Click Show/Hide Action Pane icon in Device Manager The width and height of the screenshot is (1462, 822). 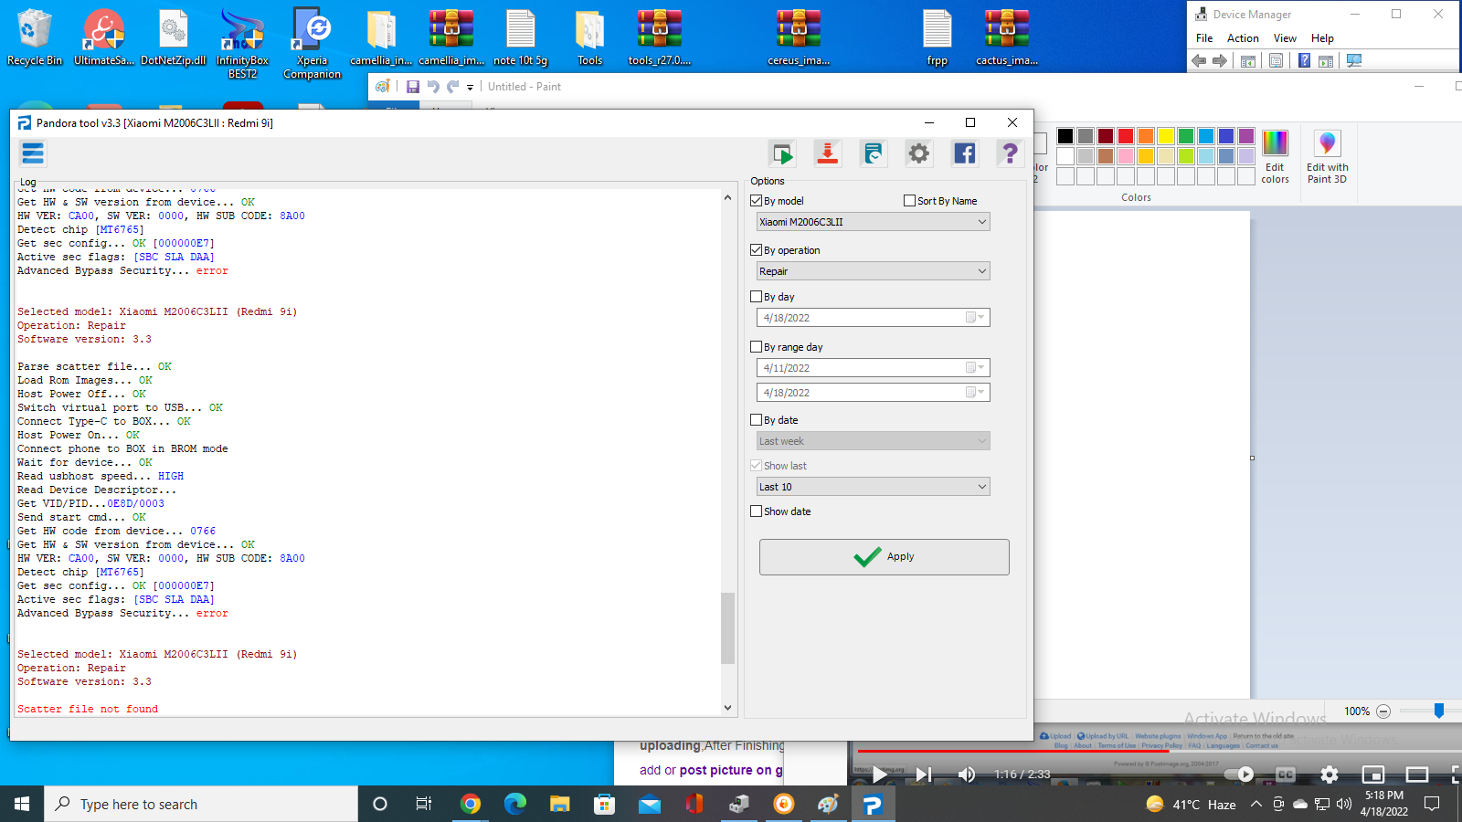[x=1326, y=61]
